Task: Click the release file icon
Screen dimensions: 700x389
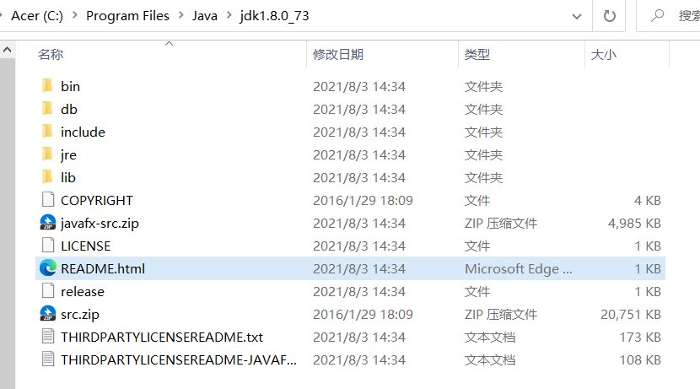Action: tap(48, 291)
